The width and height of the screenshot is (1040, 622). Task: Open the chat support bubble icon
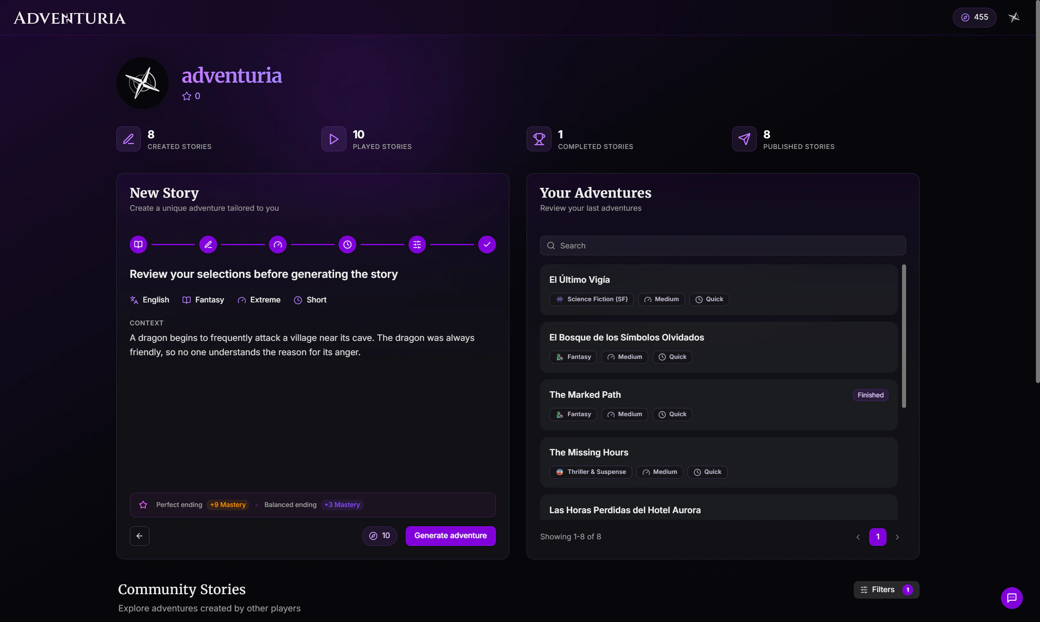click(x=1011, y=598)
